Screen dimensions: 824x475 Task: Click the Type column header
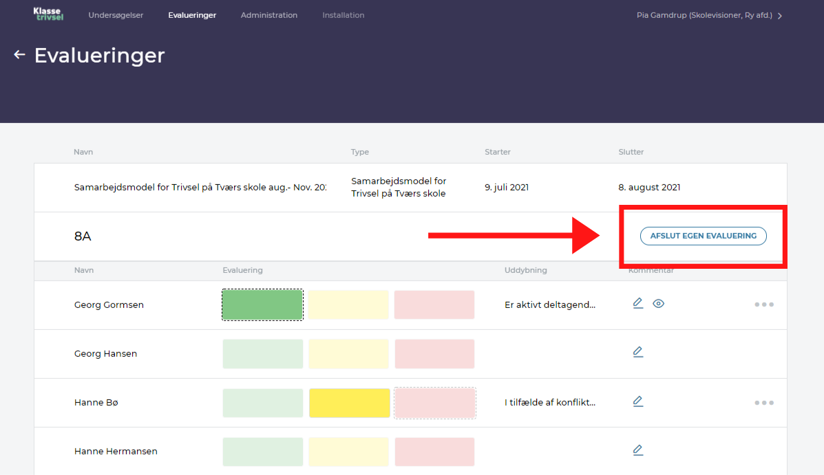point(360,152)
